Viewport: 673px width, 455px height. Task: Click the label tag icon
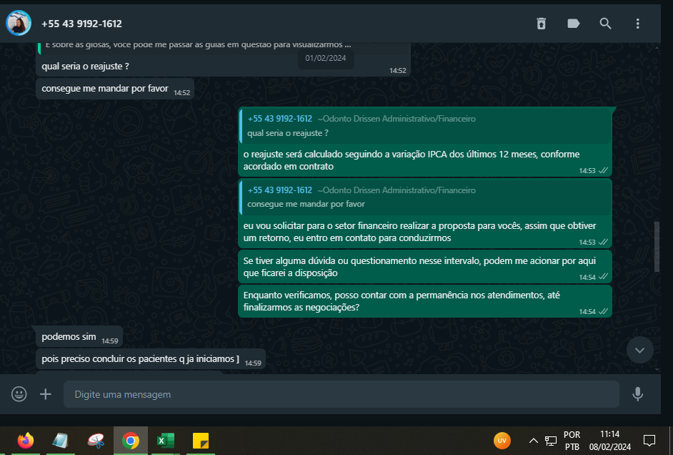(x=574, y=23)
